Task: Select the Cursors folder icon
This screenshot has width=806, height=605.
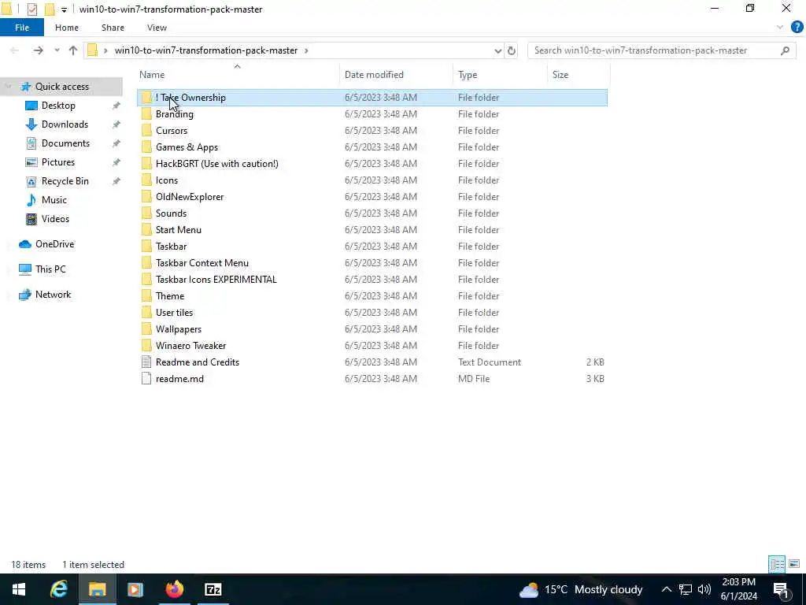Action: tap(146, 130)
